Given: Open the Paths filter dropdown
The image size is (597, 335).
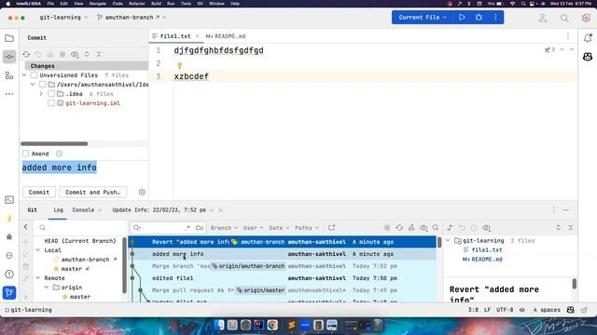Looking at the screenshot, I should 307,228.
